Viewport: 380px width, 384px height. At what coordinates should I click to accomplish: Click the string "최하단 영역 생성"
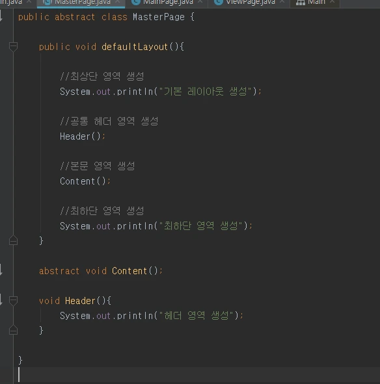click(x=200, y=226)
